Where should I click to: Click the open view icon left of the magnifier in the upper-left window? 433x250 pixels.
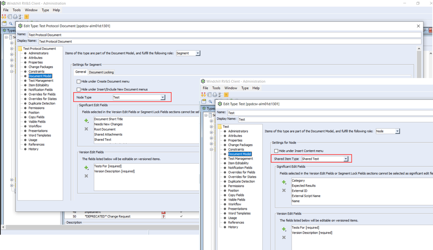[4, 23]
